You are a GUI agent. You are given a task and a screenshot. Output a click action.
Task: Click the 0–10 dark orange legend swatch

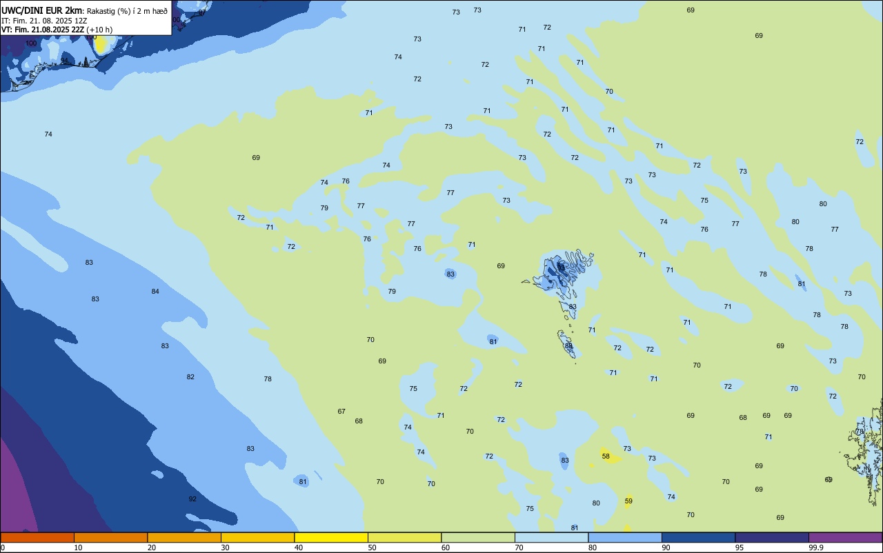click(37, 537)
